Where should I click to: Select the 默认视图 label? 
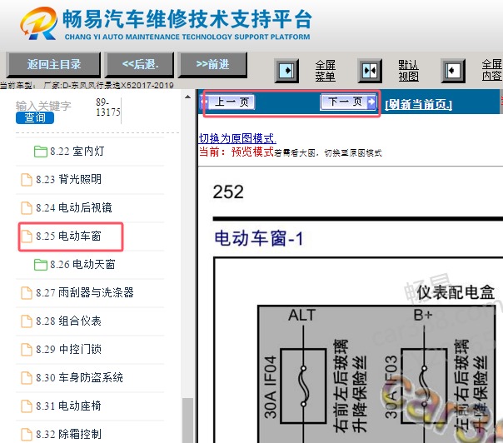click(408, 71)
